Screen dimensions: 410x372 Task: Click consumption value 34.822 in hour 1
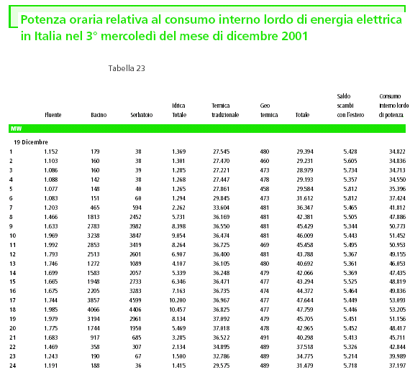tap(397, 152)
